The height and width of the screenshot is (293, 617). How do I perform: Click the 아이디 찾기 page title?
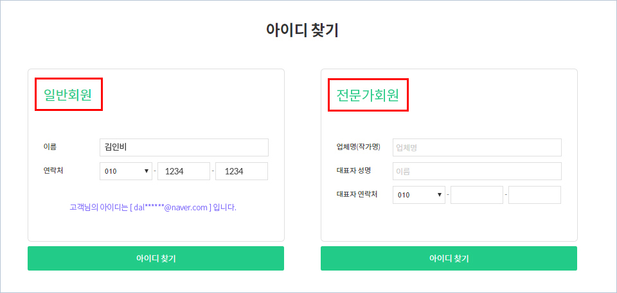click(302, 31)
